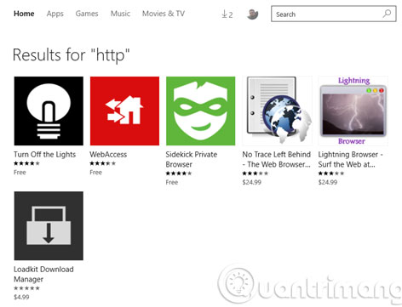Open the Loadkit Download Manager tile
Screen dimensions: 402x307
49,225
